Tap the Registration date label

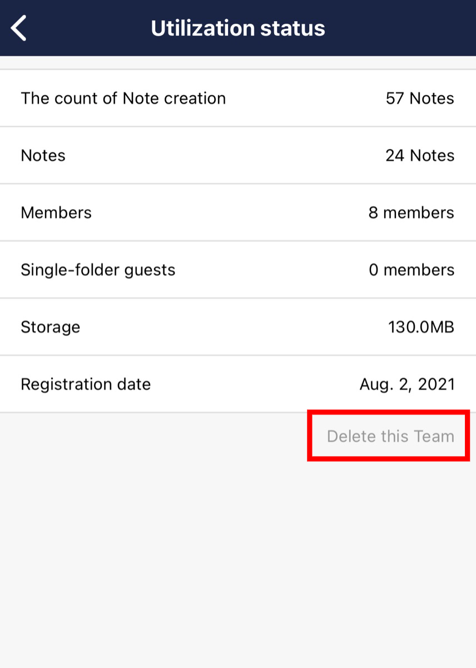[x=86, y=384]
